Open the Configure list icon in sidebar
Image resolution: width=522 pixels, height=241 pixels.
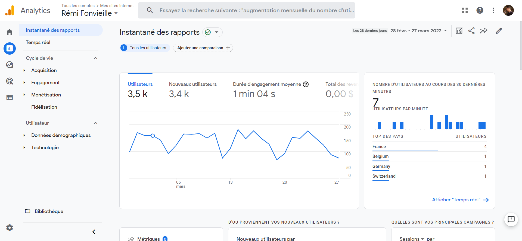[x=10, y=97]
